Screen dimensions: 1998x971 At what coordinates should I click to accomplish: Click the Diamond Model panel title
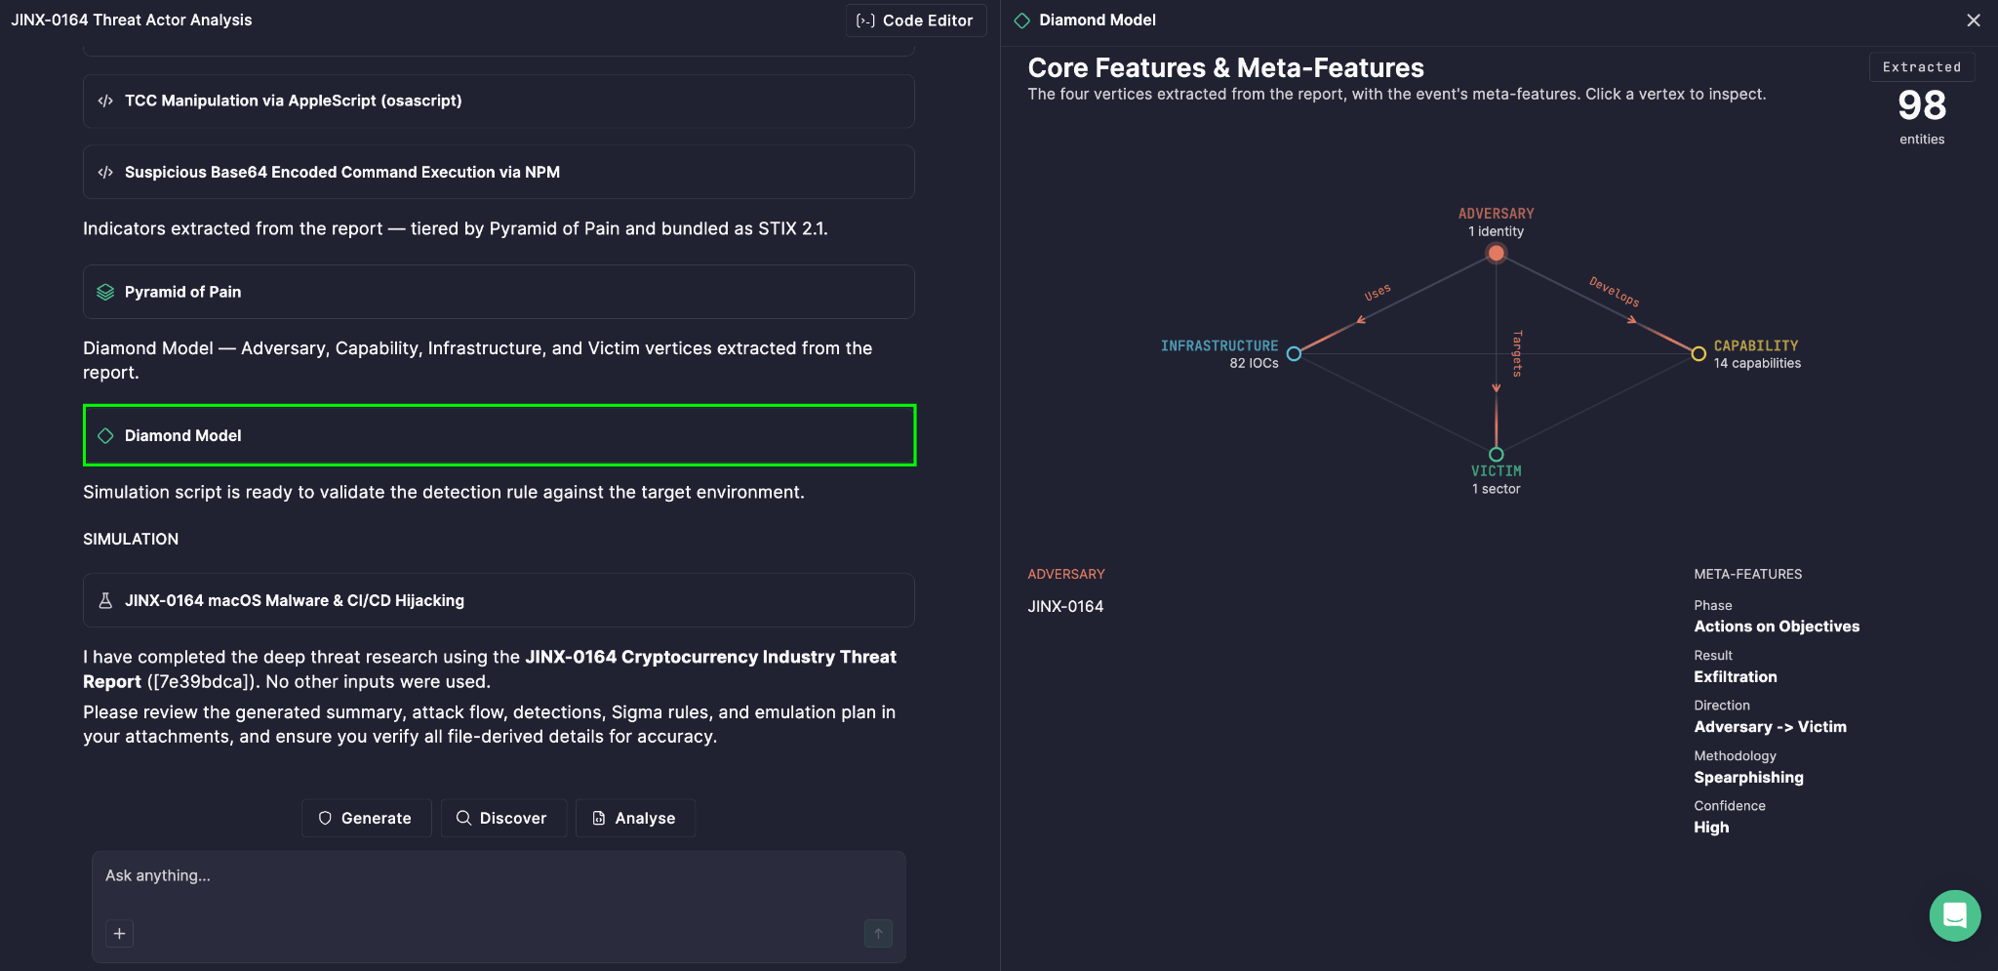(1097, 20)
